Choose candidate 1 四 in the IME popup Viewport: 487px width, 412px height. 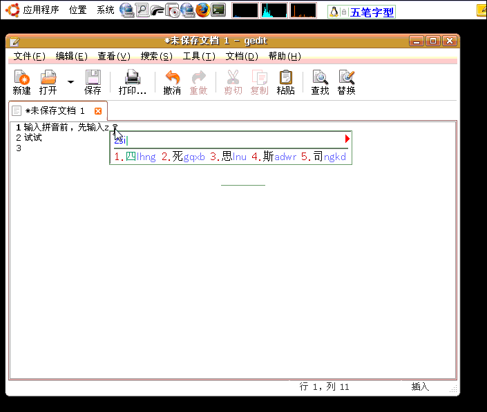pos(135,157)
